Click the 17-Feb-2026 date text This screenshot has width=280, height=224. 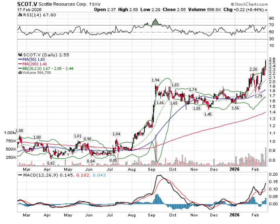pos(29,10)
